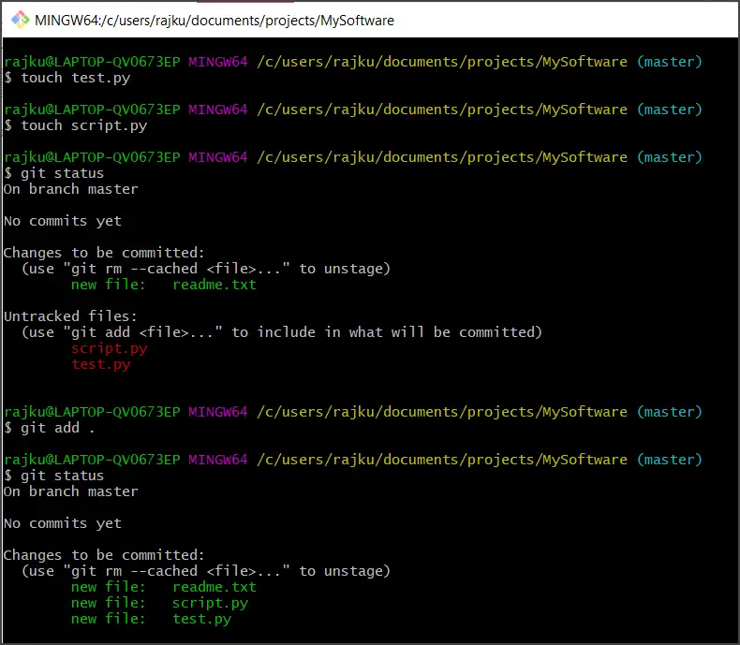Click readme.txt listed just above 'new file: script.py'
Image resolution: width=740 pixels, height=645 pixels.
[x=215, y=587]
